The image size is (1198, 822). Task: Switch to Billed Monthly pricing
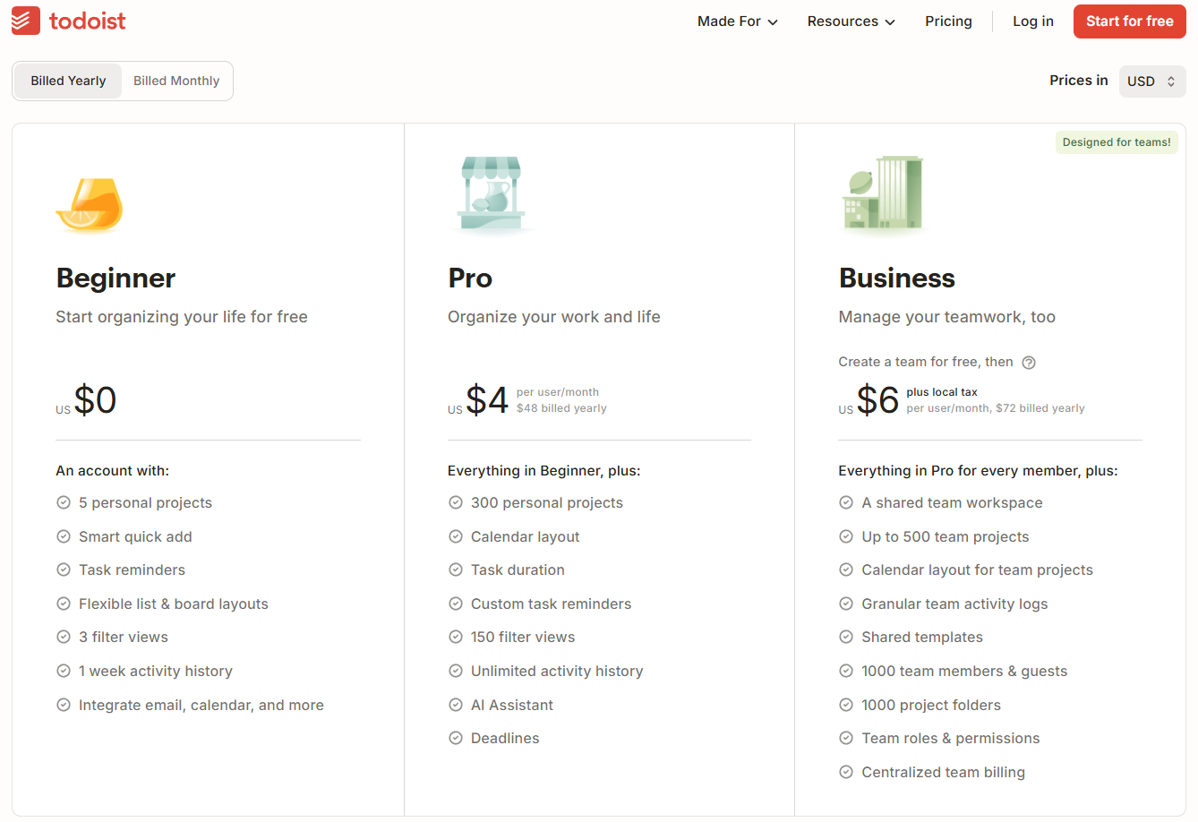click(176, 81)
